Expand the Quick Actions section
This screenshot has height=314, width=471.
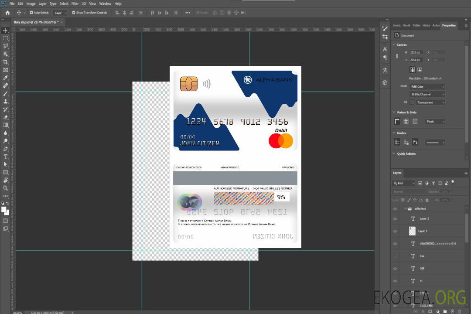[x=394, y=154]
